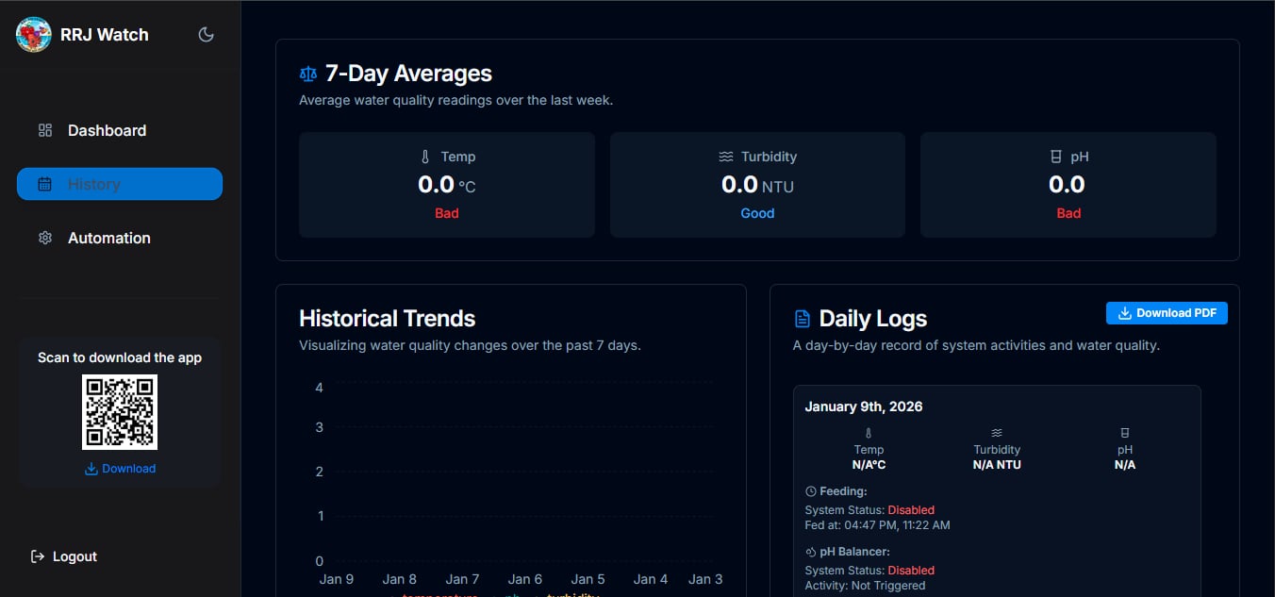Click the History calendar icon
1275x597 pixels.
[45, 184]
